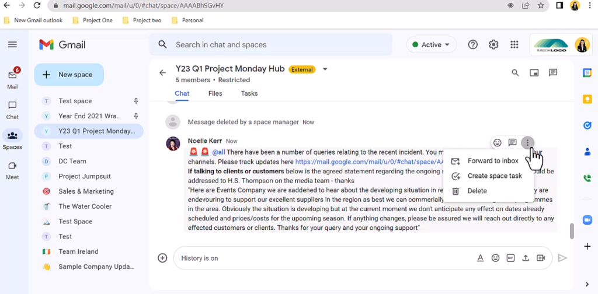Screen dimensions: 598x294
Task: Select Spaces in the left rail
Action: (x=12, y=139)
